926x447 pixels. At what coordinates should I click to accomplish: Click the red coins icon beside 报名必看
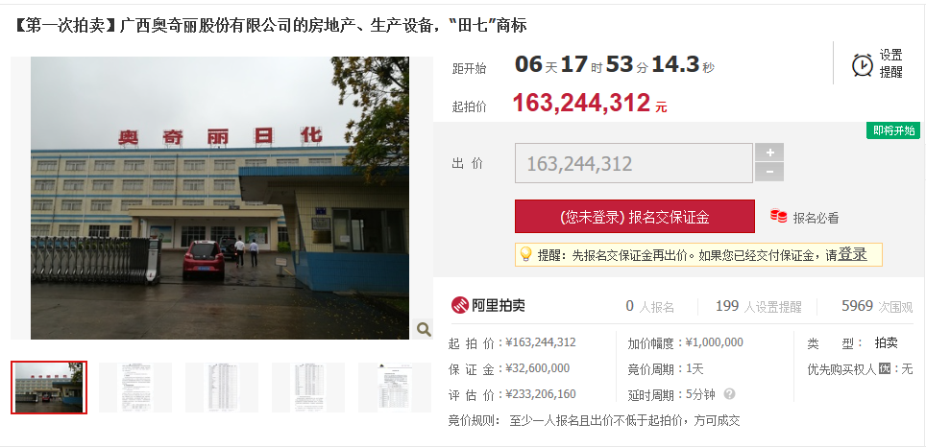click(x=778, y=217)
